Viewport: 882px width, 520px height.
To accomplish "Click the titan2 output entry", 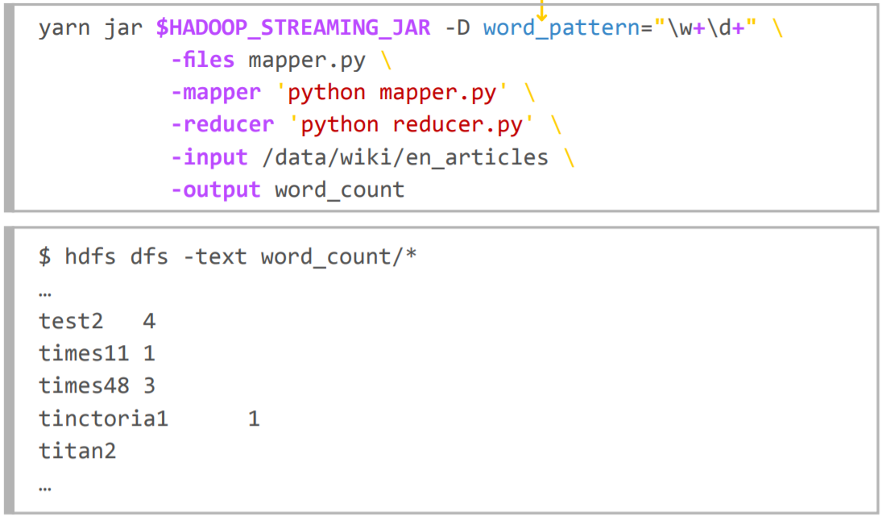I will [77, 451].
